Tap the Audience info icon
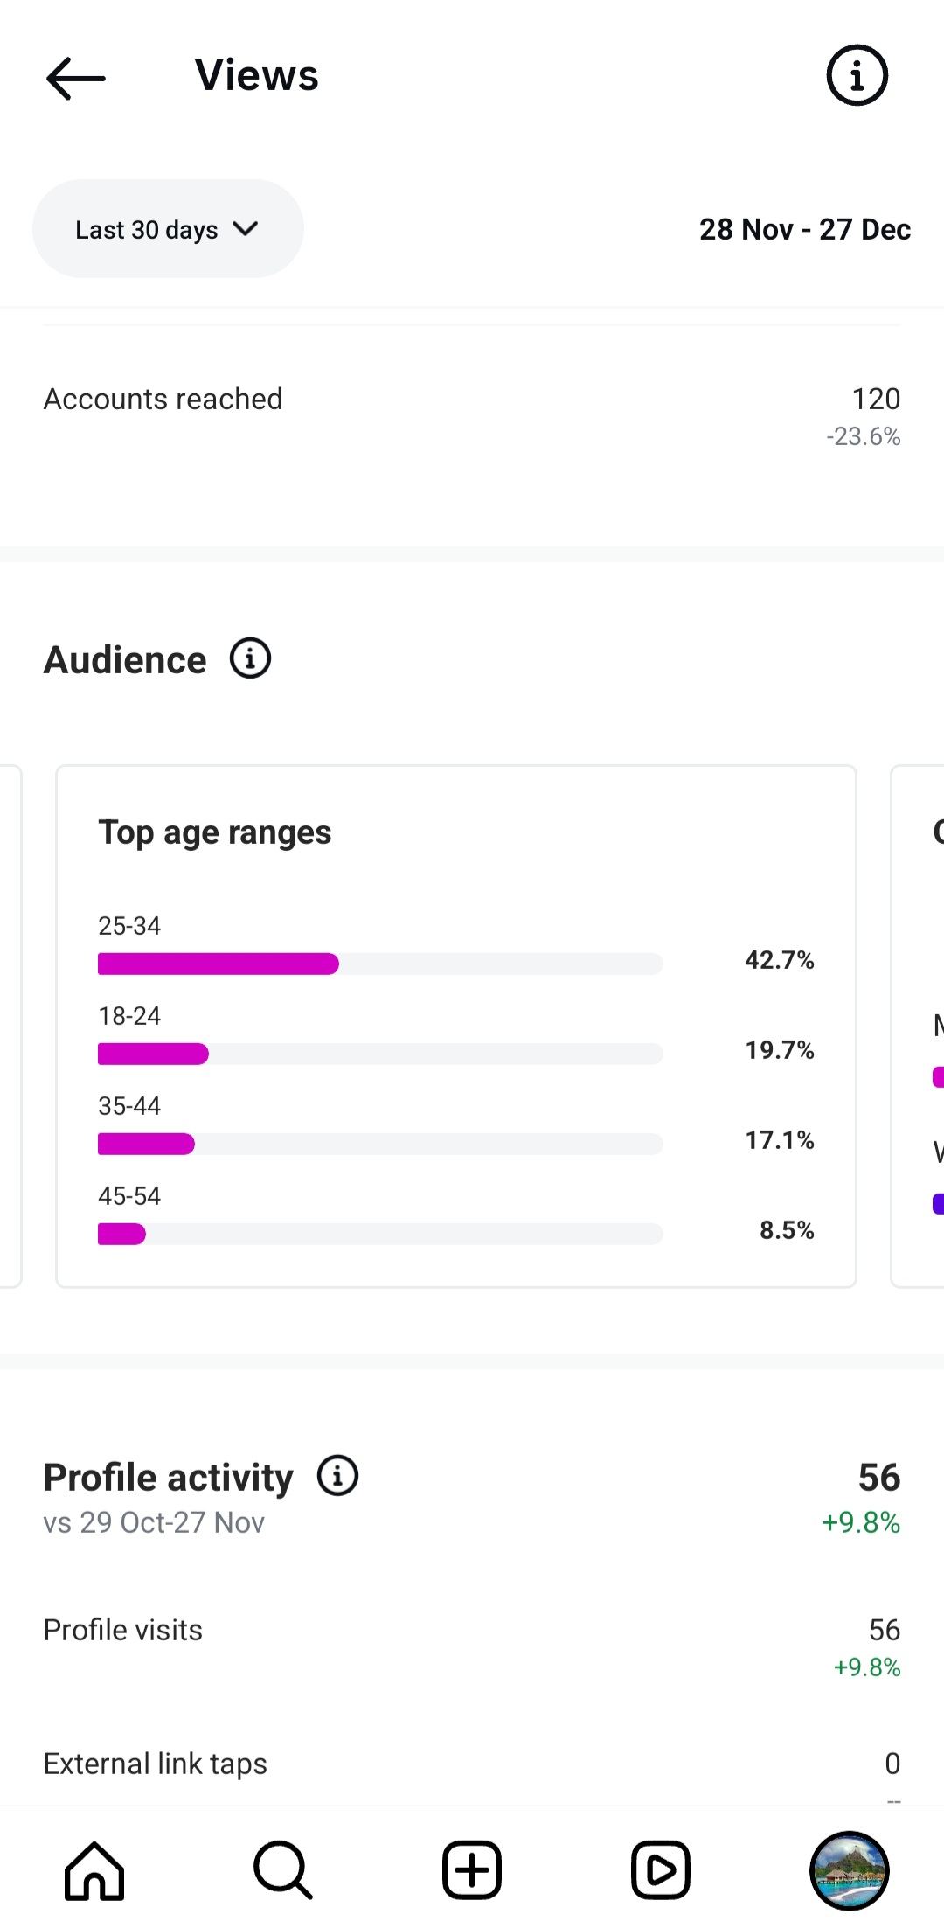 point(250,658)
